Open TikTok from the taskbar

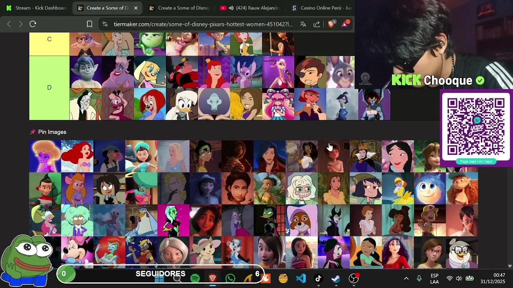[319, 278]
